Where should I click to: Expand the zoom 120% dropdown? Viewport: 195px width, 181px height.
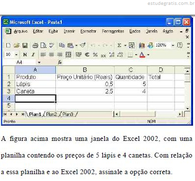(x=173, y=45)
